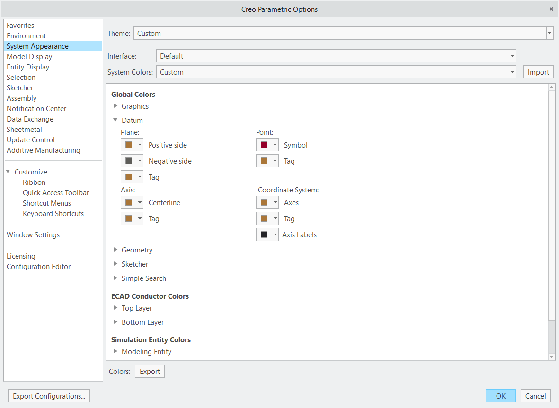Click the Export colors button

pyautogui.click(x=150, y=371)
